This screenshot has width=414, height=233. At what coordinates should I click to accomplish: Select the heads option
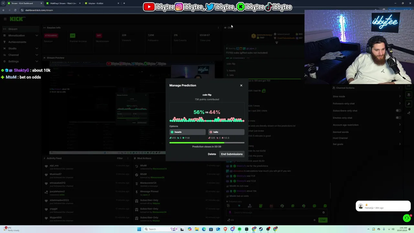pyautogui.click(x=188, y=132)
